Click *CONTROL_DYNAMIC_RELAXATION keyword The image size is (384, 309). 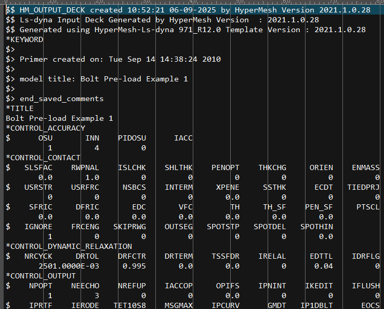click(69, 246)
